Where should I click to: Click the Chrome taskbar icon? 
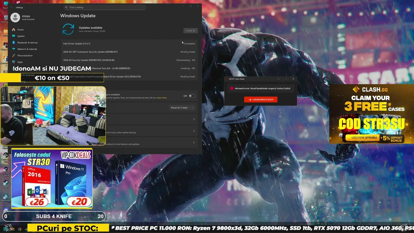(19, 229)
